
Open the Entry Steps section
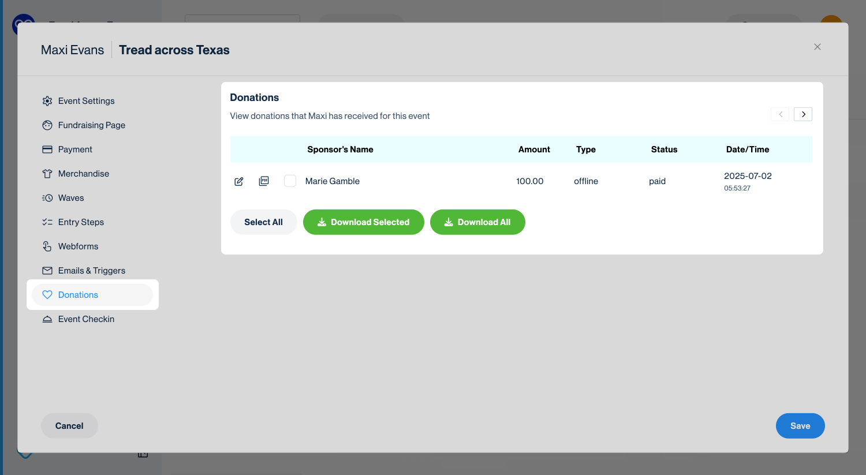pos(81,222)
